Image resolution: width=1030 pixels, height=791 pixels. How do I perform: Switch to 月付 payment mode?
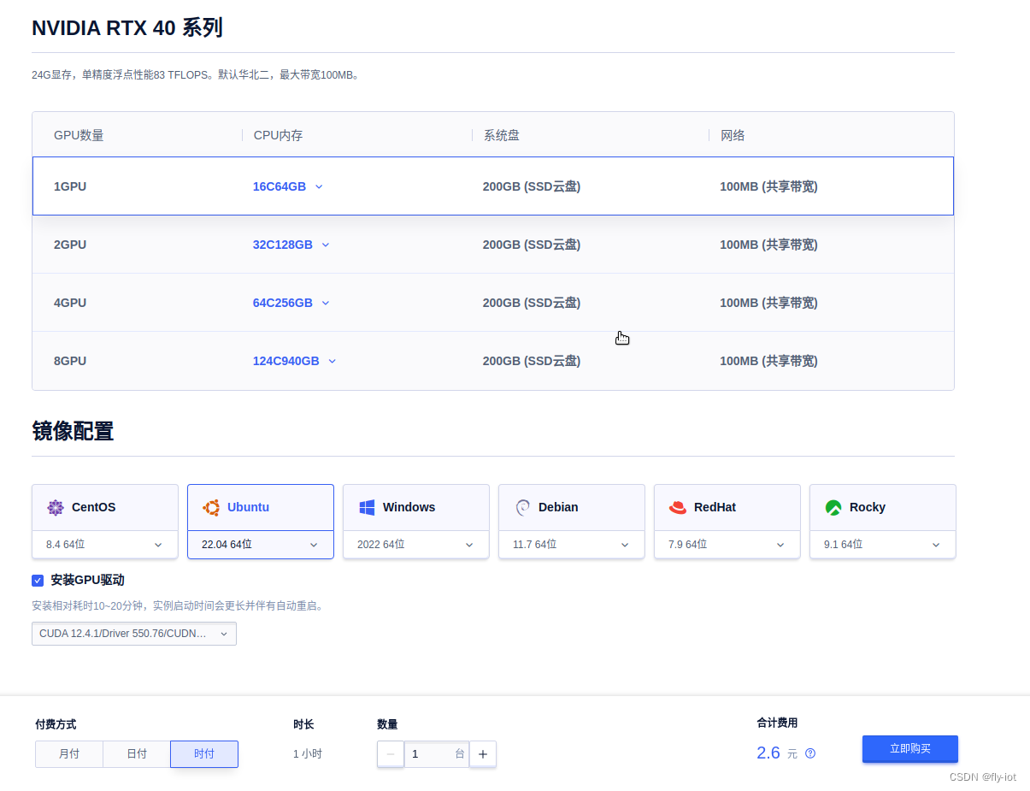68,753
